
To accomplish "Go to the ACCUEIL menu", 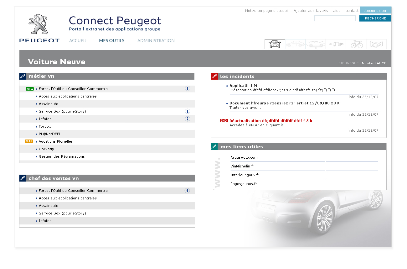I will coord(78,41).
